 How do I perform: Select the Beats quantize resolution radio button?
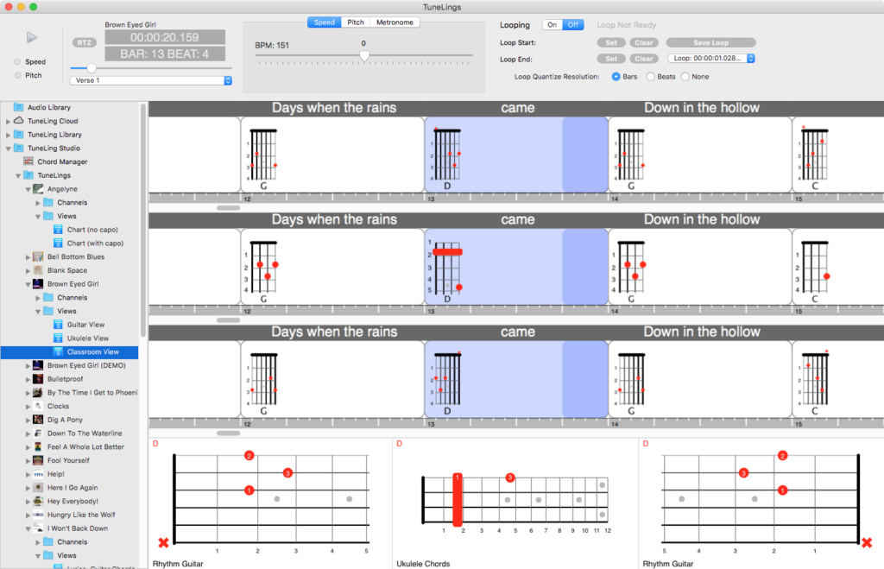(x=650, y=77)
